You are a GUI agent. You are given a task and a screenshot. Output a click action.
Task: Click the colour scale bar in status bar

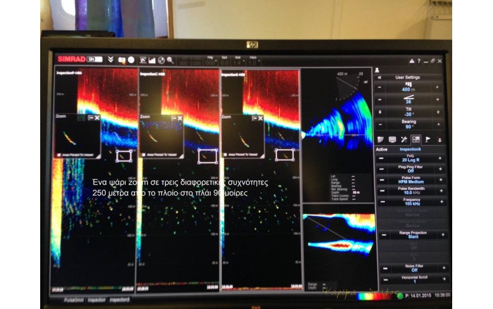[x=375, y=296]
